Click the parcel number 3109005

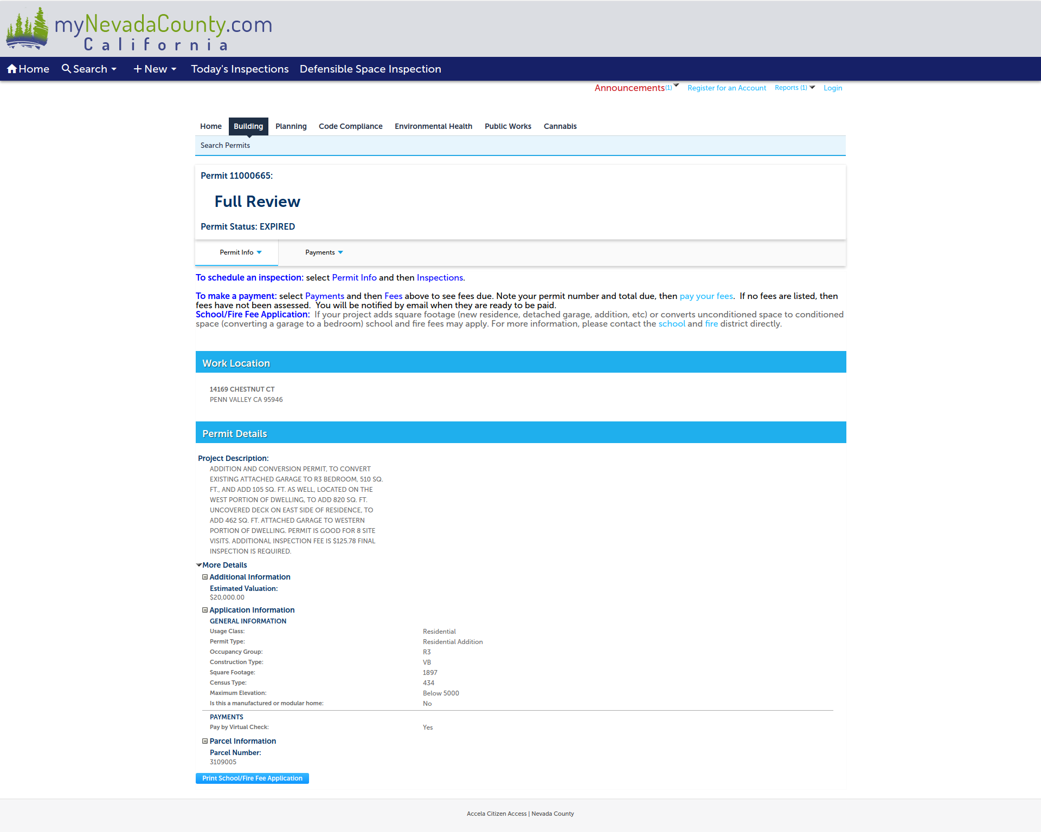(223, 762)
